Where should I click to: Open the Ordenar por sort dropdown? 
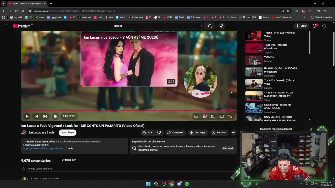(66, 160)
